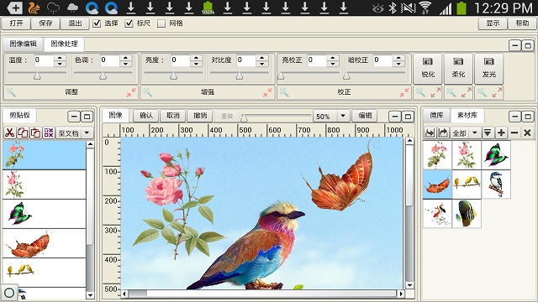This screenshot has height=302, width=538.
Task: Click the 确认 confirm button
Action: (146, 116)
